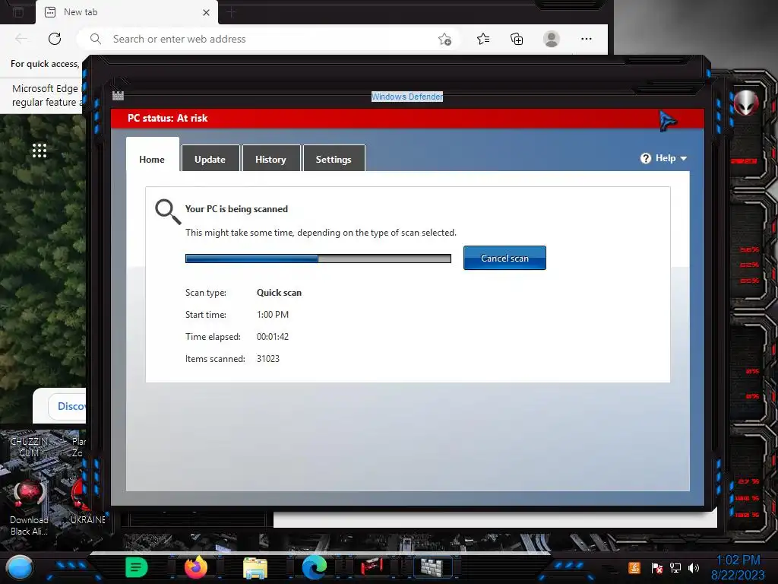Refresh the page in Edge
778x584 pixels.
click(x=55, y=39)
